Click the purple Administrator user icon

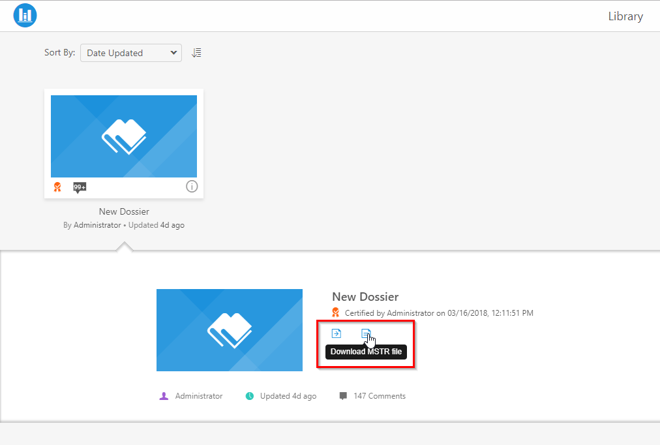tap(164, 396)
